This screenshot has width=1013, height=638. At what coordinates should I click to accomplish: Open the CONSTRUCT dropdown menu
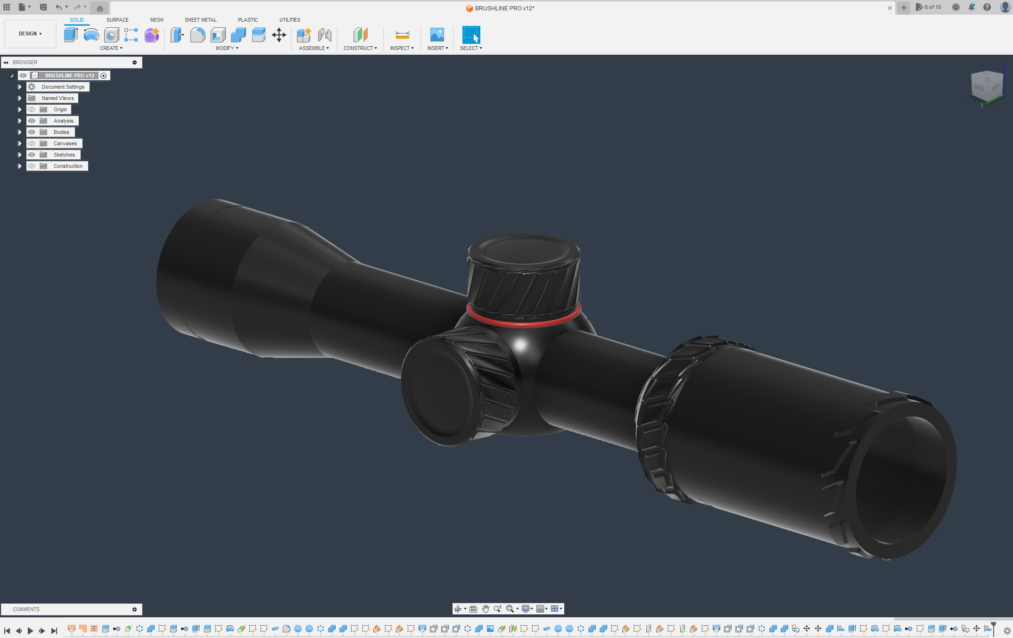(360, 48)
